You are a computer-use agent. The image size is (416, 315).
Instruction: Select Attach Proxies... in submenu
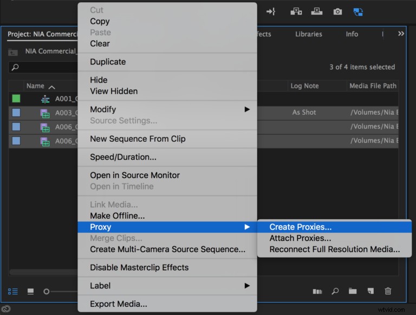click(x=334, y=238)
